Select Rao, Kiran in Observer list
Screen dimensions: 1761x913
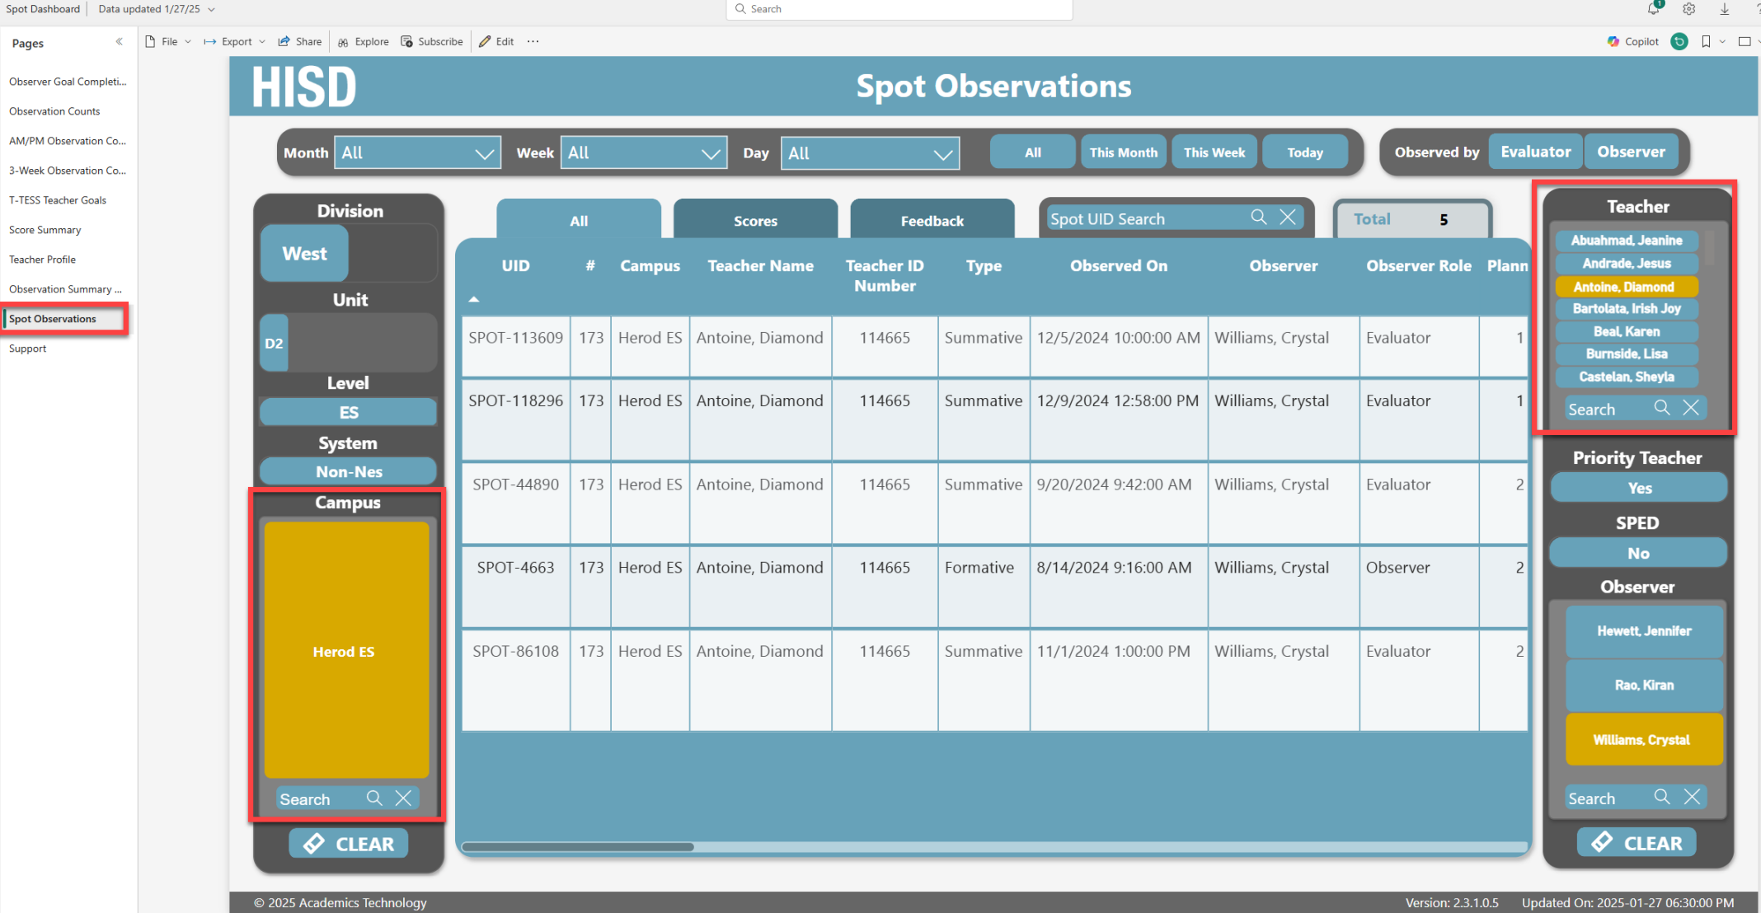coord(1644,685)
